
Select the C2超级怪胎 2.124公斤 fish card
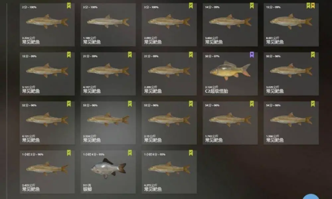pos(230,74)
